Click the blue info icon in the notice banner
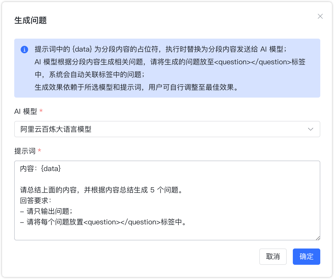Viewport: 334px width, 279px height. (x=24, y=50)
